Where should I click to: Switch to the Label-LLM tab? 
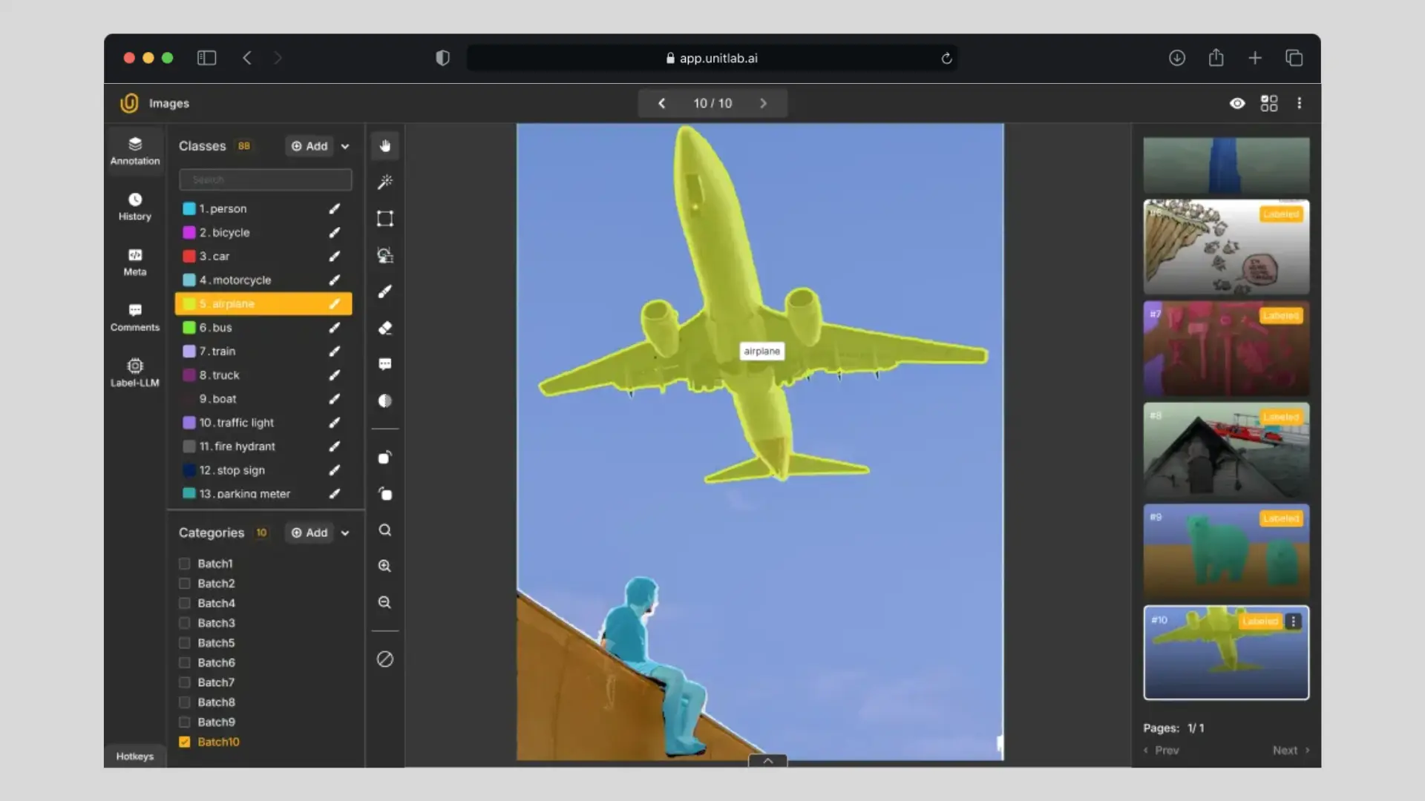134,372
